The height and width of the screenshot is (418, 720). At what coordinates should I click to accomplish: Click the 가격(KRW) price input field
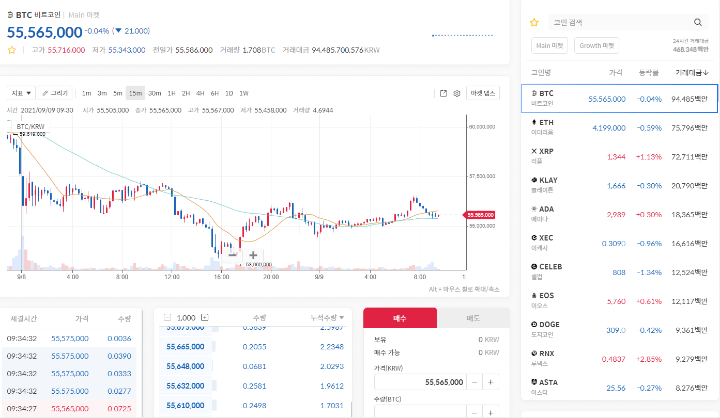[x=420, y=382]
